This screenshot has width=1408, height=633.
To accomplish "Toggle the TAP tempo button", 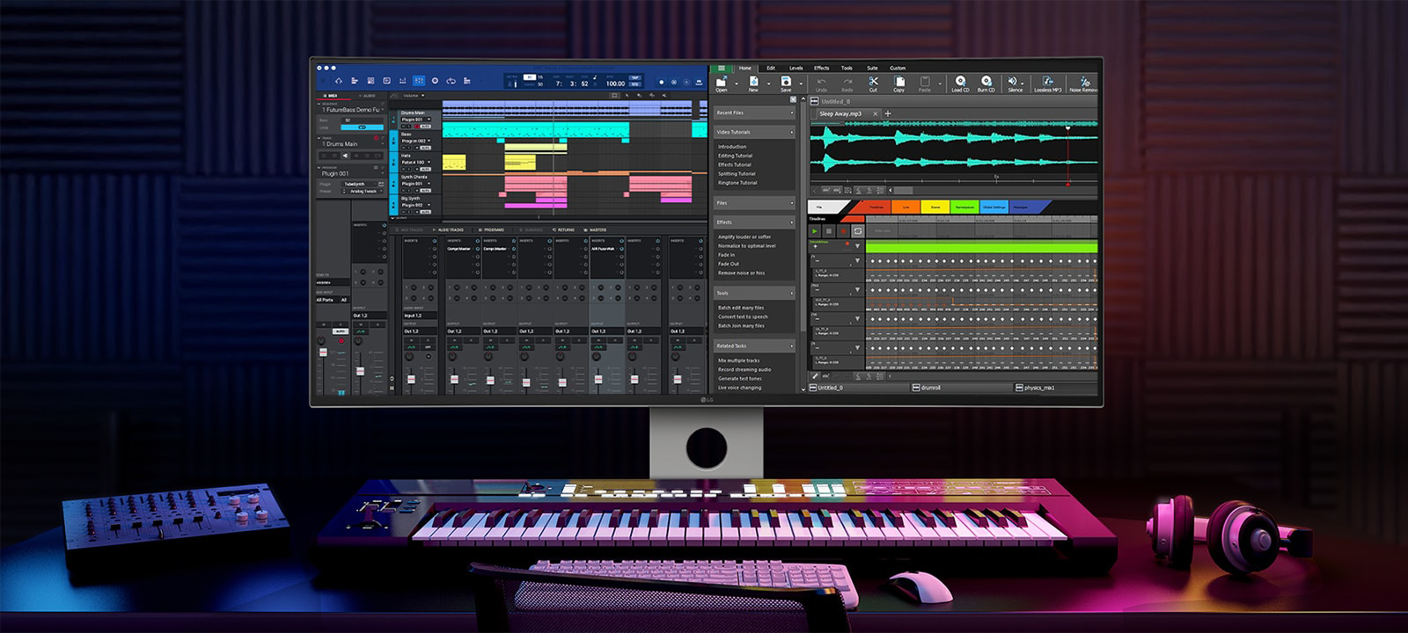I will click(634, 77).
